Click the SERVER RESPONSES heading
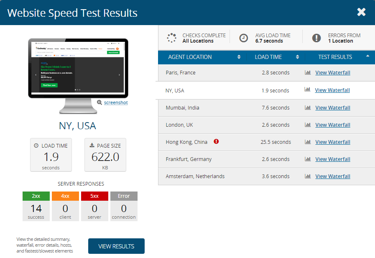 [81, 184]
